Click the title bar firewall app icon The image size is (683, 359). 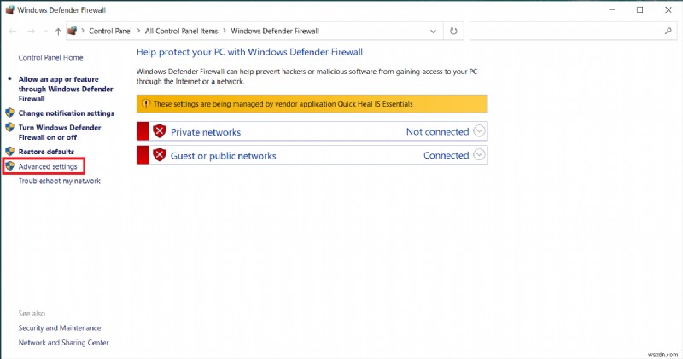pos(10,9)
